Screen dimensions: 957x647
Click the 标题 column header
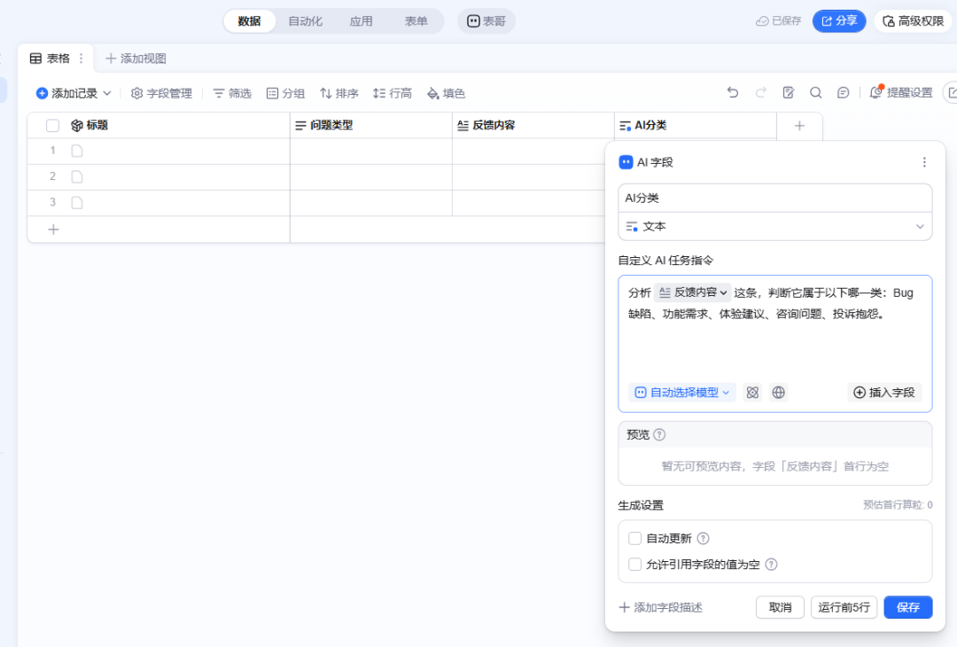coord(159,126)
